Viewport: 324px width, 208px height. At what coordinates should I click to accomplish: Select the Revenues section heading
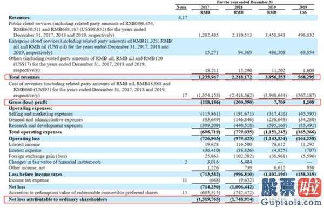click(x=19, y=18)
